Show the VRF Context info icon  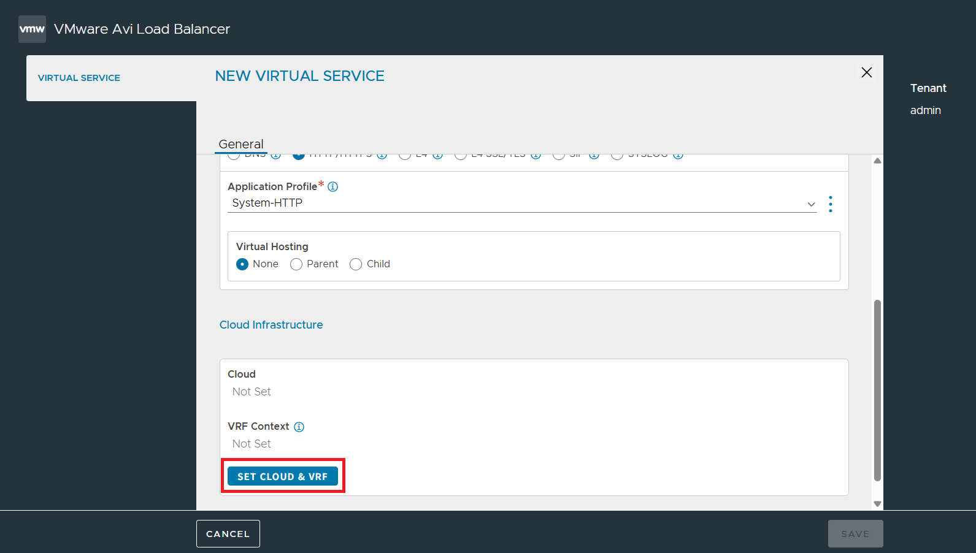tap(299, 427)
